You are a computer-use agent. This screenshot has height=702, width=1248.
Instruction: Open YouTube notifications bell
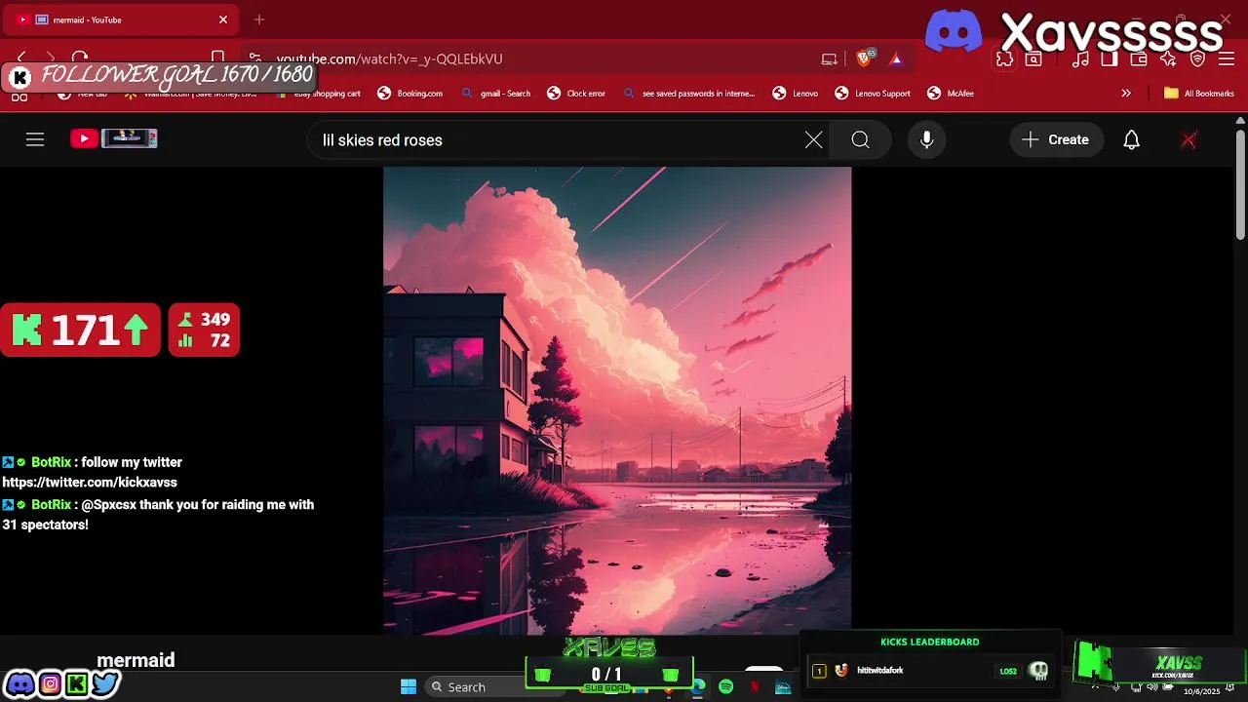(1131, 140)
